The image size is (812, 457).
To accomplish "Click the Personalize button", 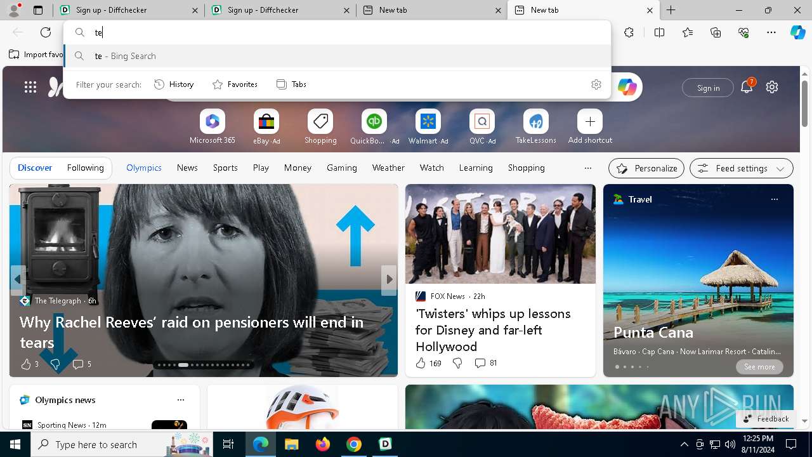I will point(646,168).
